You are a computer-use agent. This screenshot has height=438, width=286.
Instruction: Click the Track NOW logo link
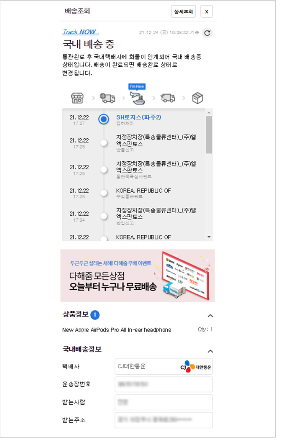point(80,32)
